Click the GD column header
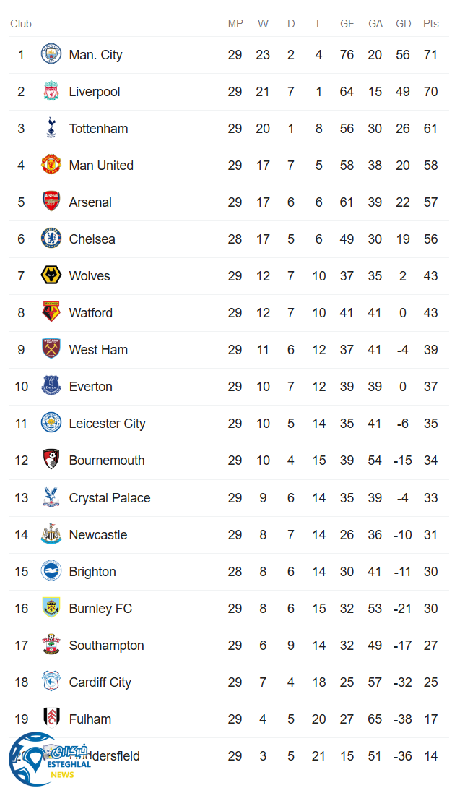This screenshot has height=801, width=465. point(403,24)
